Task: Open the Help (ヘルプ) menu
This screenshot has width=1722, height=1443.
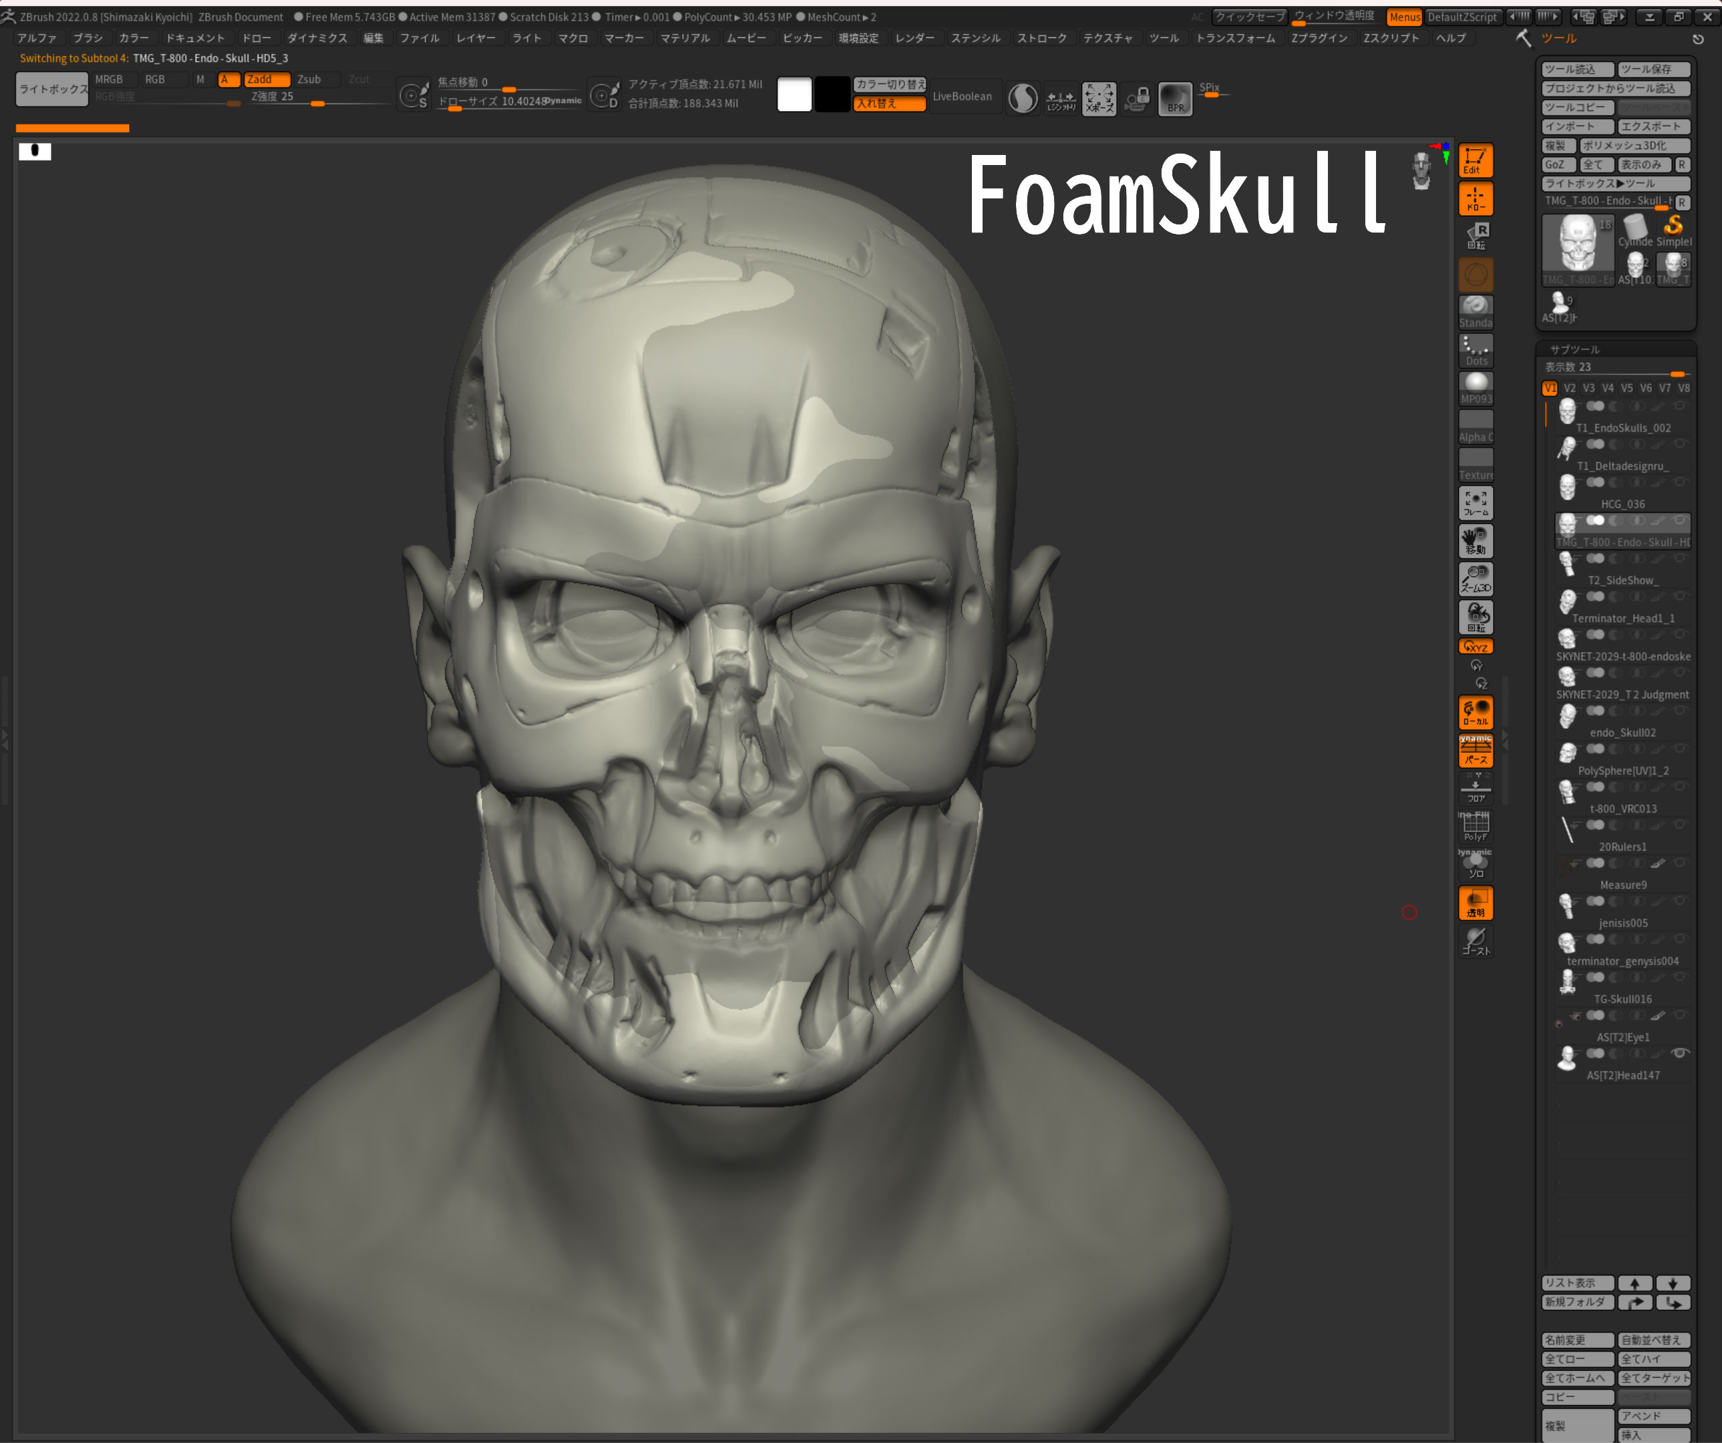Action: (x=1451, y=39)
